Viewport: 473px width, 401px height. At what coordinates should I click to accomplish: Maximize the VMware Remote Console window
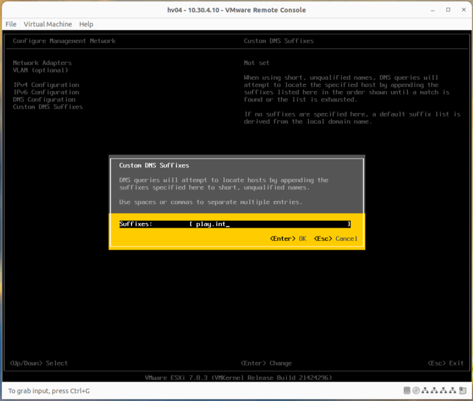click(x=448, y=10)
